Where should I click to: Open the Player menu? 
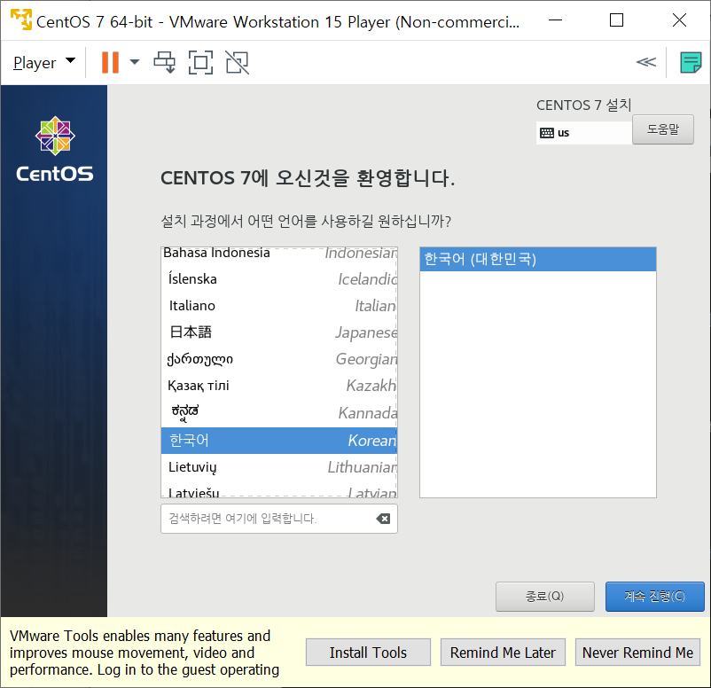click(x=43, y=62)
